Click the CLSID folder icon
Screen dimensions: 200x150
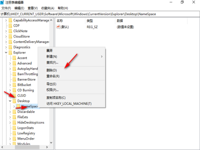coord(14,95)
